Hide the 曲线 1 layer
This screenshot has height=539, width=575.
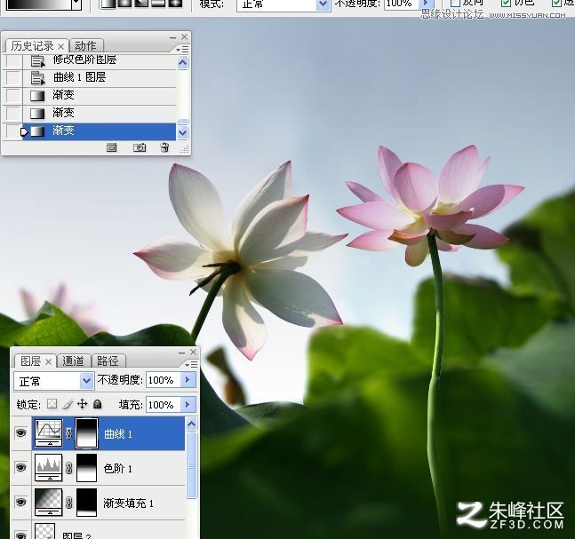[x=21, y=433]
